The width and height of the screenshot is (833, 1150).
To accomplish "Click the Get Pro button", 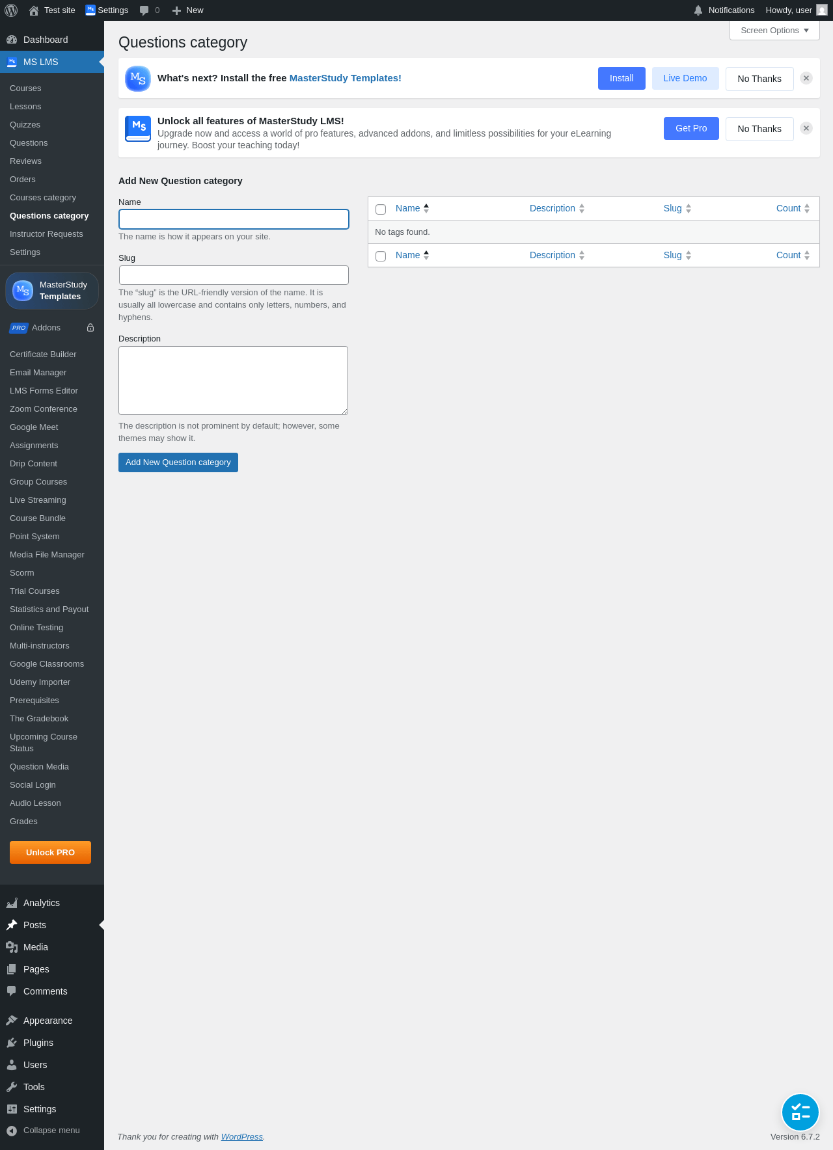I will click(x=691, y=128).
